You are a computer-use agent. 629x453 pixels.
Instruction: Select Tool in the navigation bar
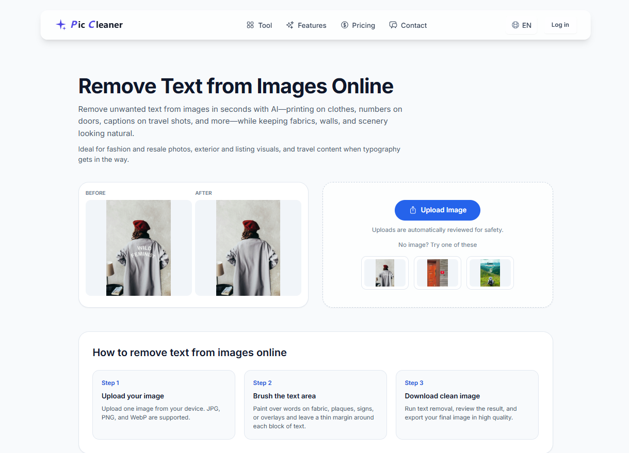pyautogui.click(x=265, y=25)
